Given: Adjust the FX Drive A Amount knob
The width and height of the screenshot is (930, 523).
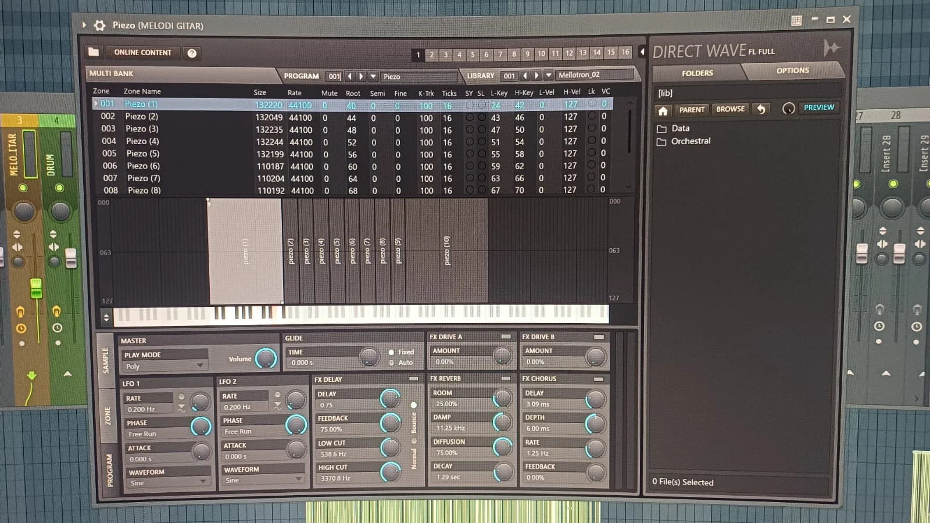Looking at the screenshot, I should (x=502, y=355).
